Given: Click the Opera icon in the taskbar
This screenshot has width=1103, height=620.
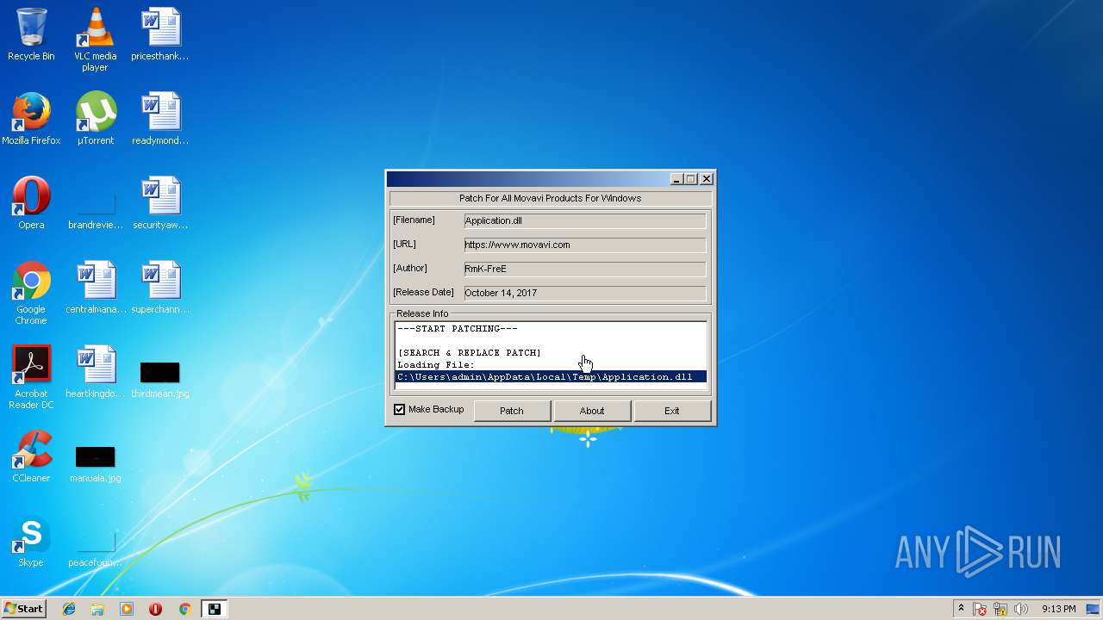Looking at the screenshot, I should click(x=155, y=609).
